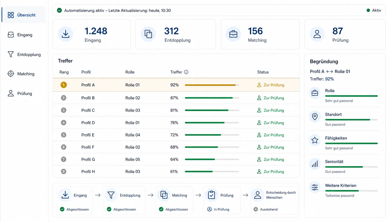Click the Rolle progress bar in Begründung
Screen dimensions: 389x222
point(351,96)
